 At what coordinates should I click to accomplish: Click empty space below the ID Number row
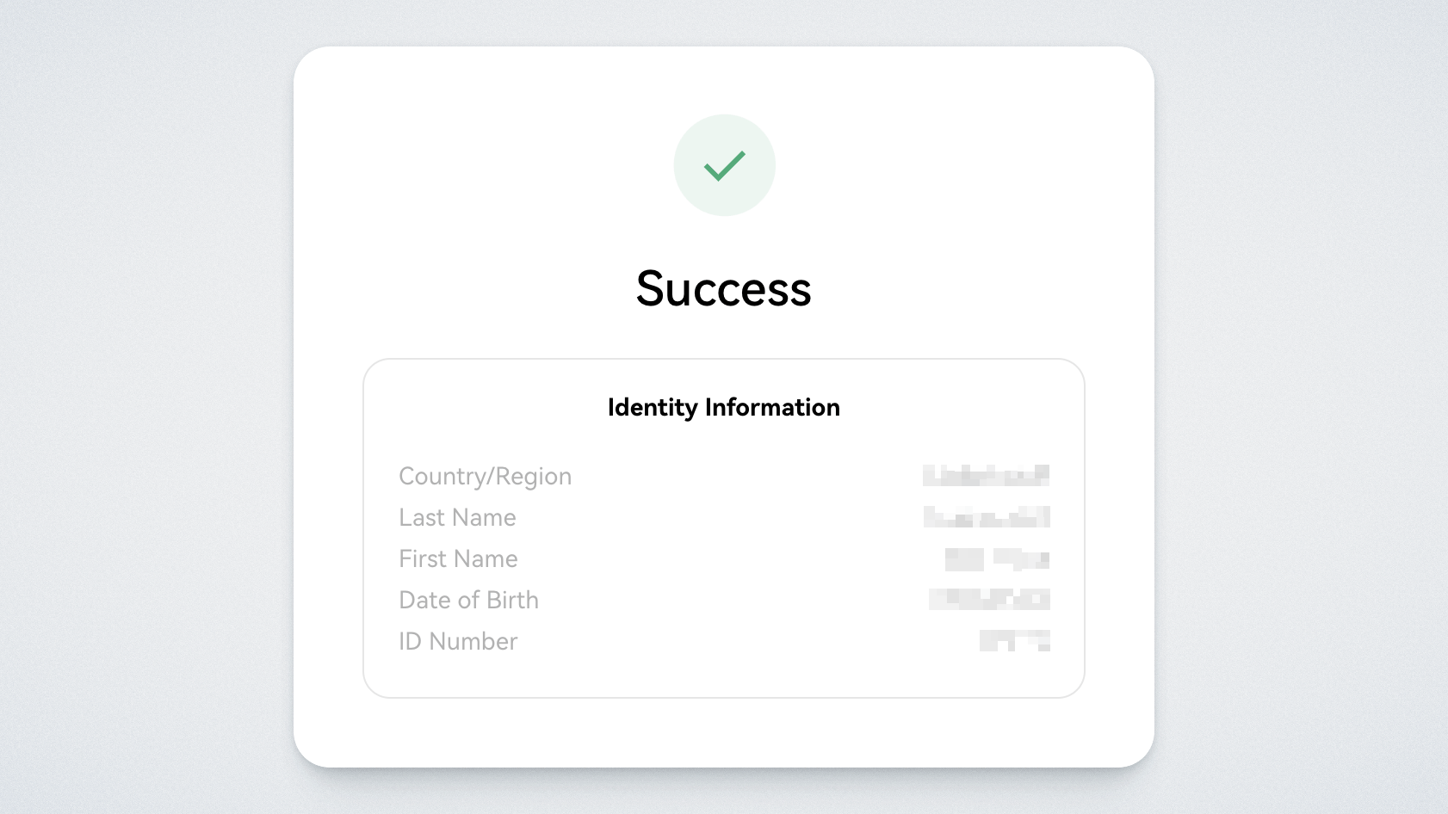(x=724, y=675)
